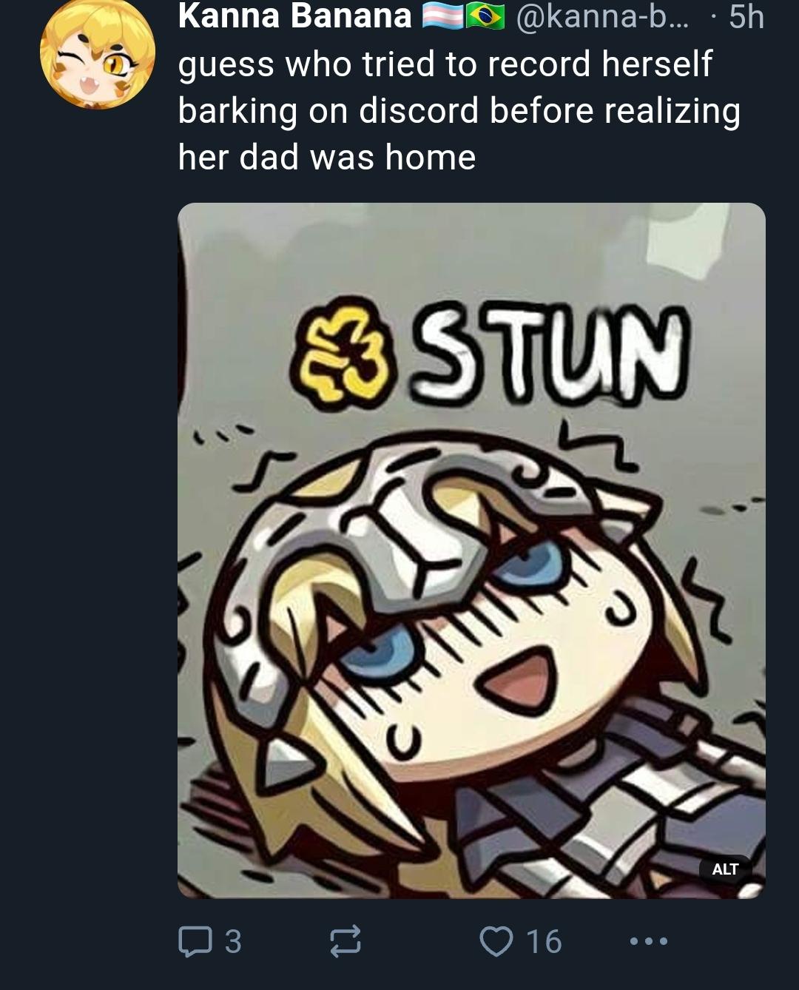The image size is (799, 990).
Task: Open the three-dot more options menu
Action: tap(649, 941)
